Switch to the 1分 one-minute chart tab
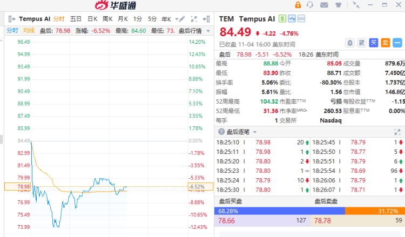 [138, 19]
